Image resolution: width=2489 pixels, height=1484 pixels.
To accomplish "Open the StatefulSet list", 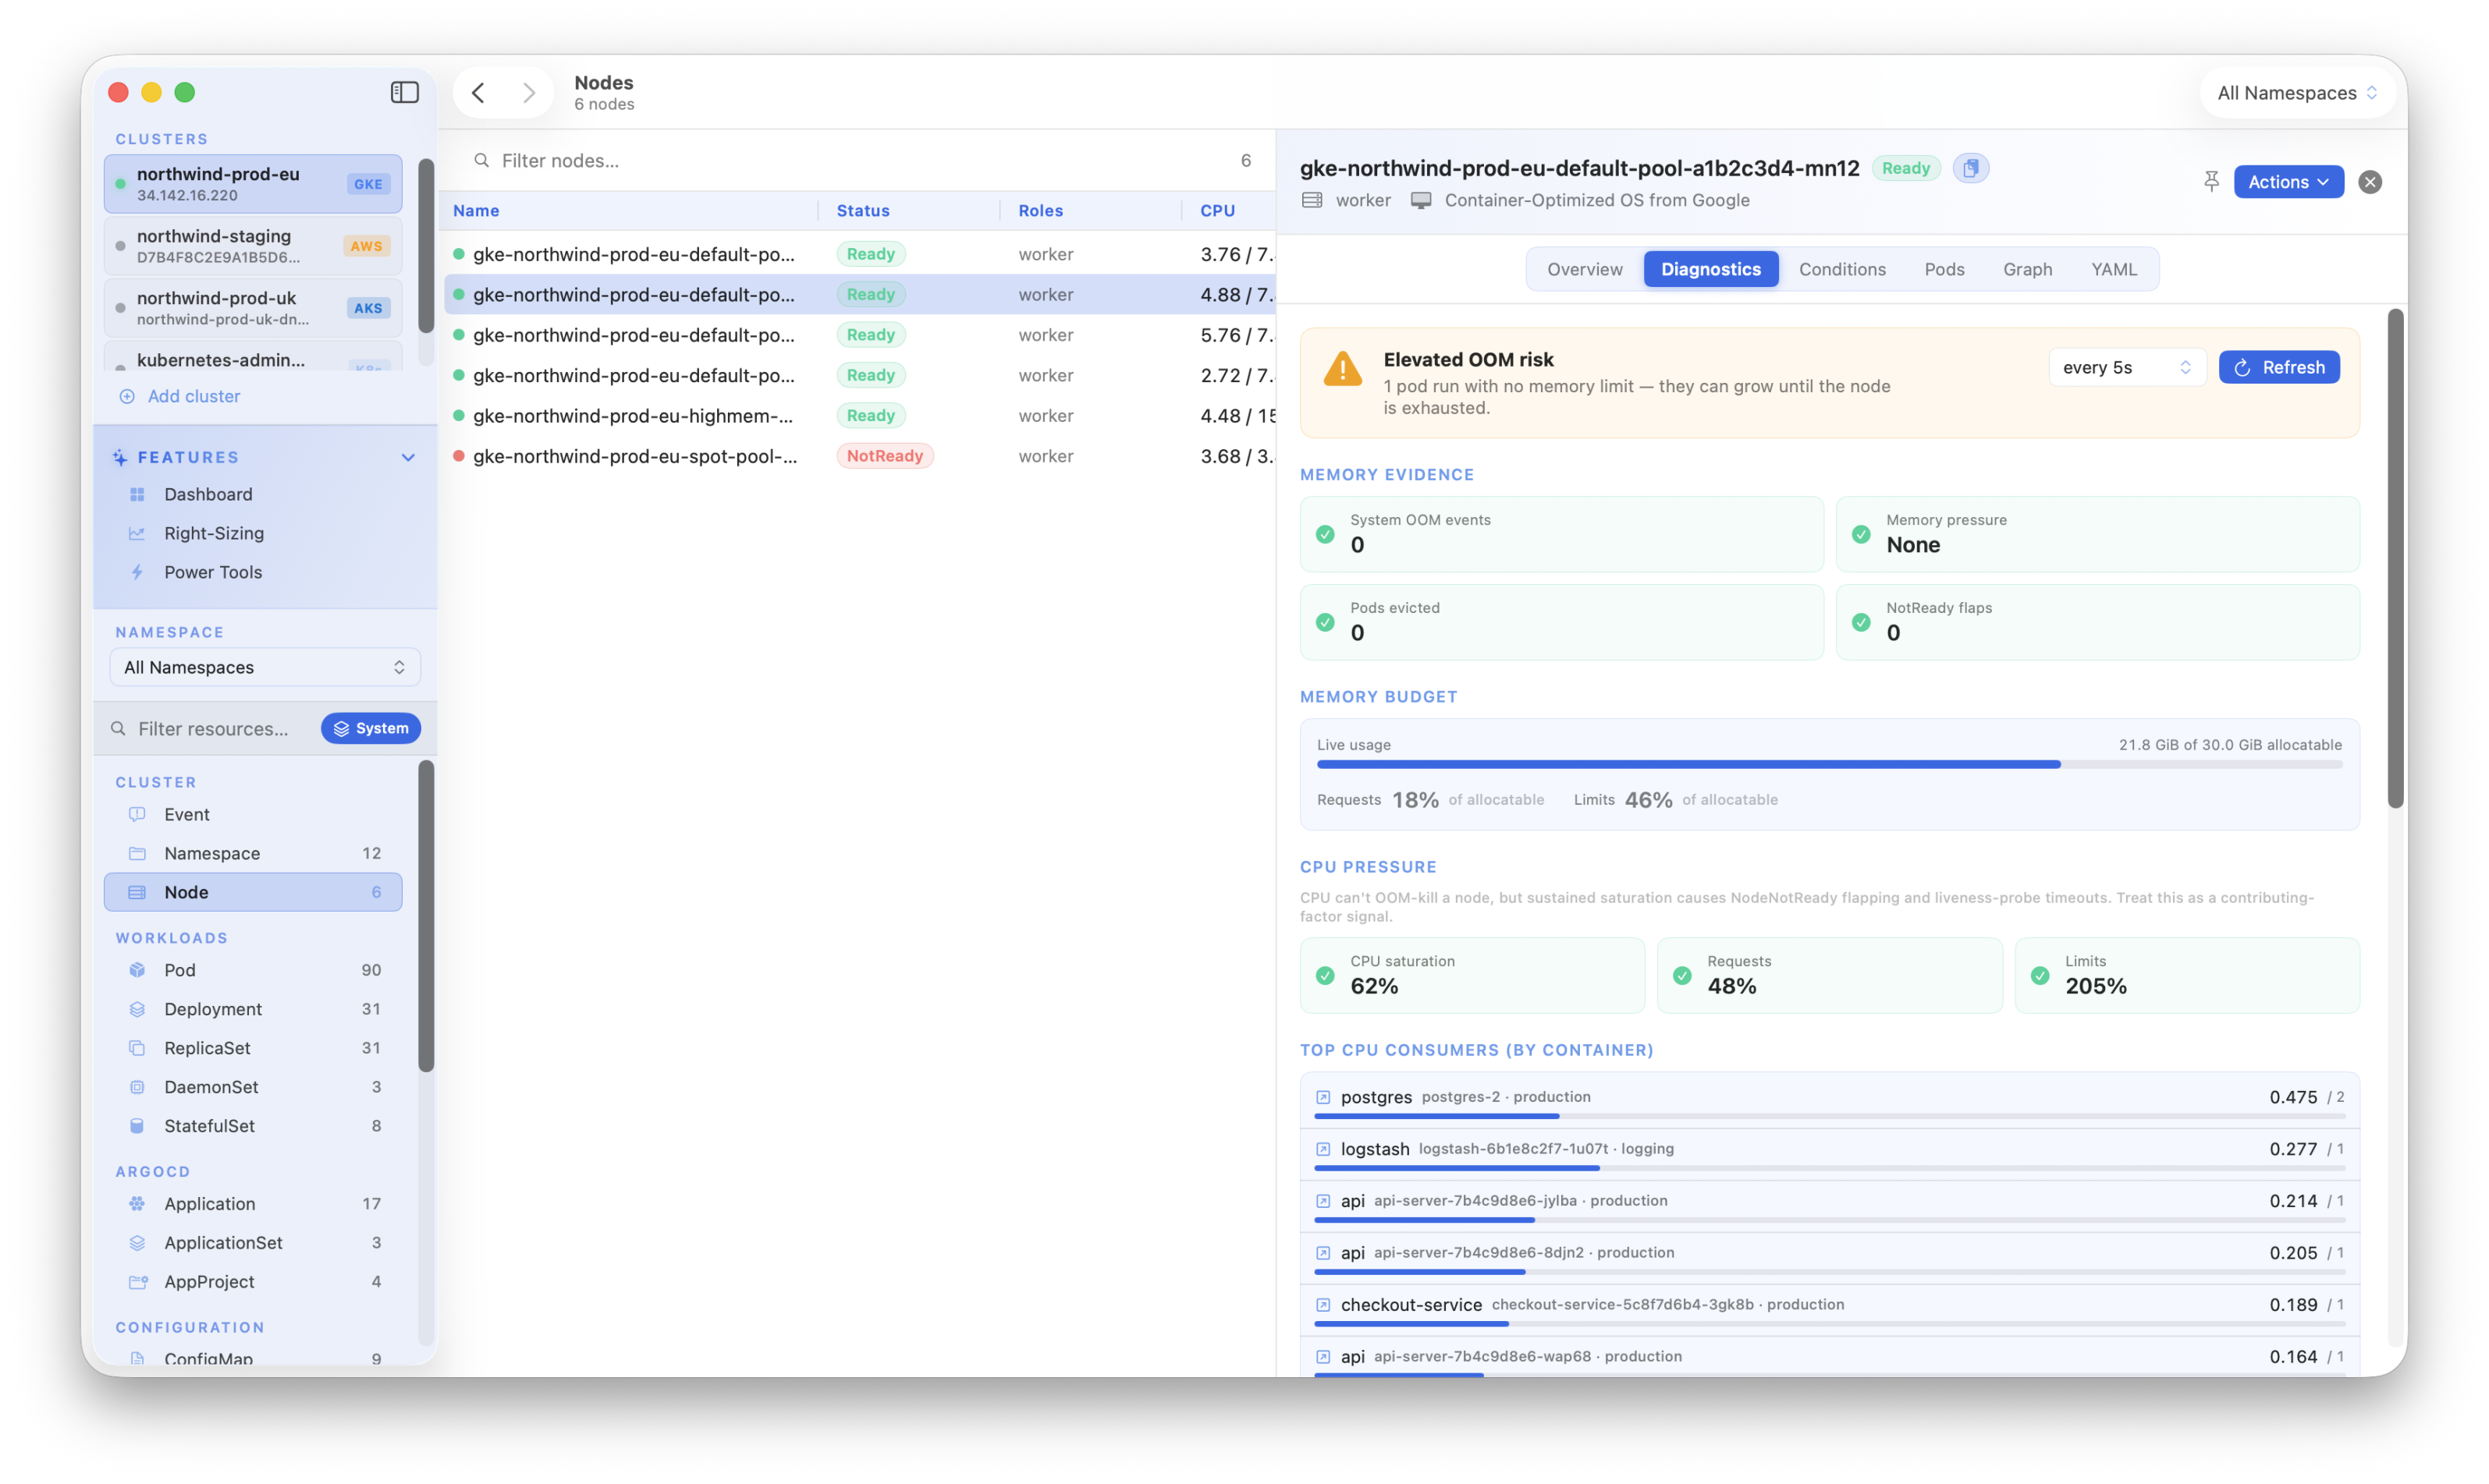I will coord(253,1126).
